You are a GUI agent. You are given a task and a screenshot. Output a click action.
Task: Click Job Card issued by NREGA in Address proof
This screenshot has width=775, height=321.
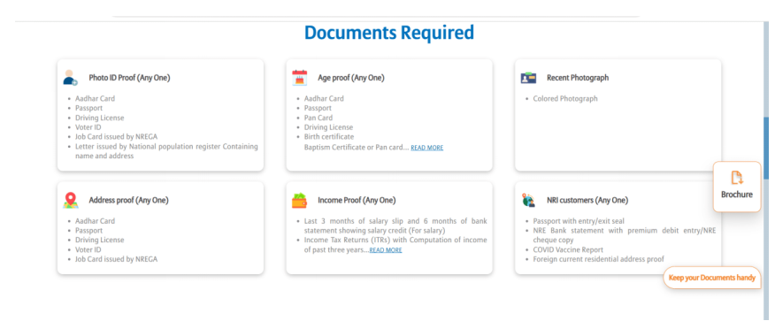tap(116, 259)
